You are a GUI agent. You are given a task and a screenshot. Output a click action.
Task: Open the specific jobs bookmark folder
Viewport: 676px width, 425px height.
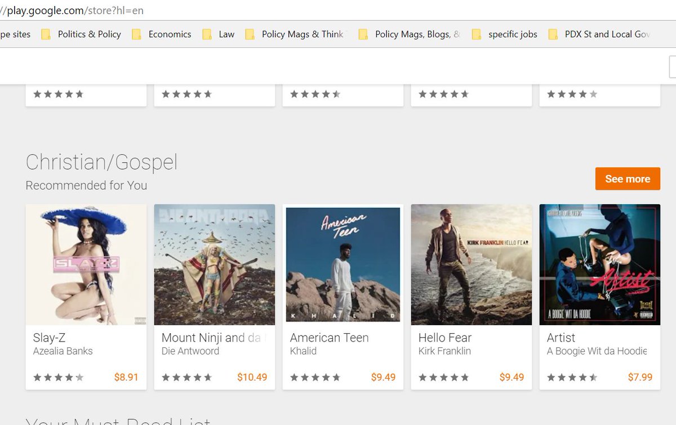505,34
